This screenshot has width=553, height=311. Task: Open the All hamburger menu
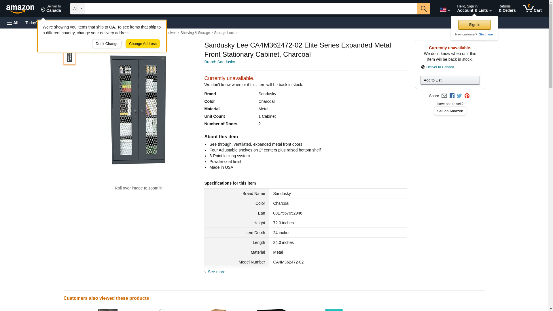click(13, 23)
